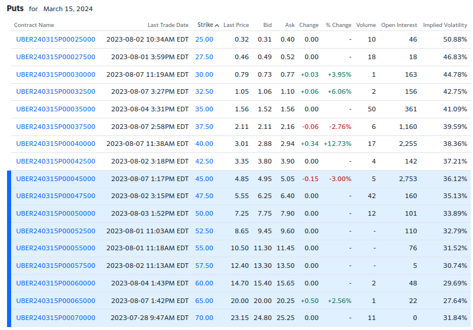Click the 30.00 strike price link
This screenshot has height=330, width=473.
(x=204, y=74)
